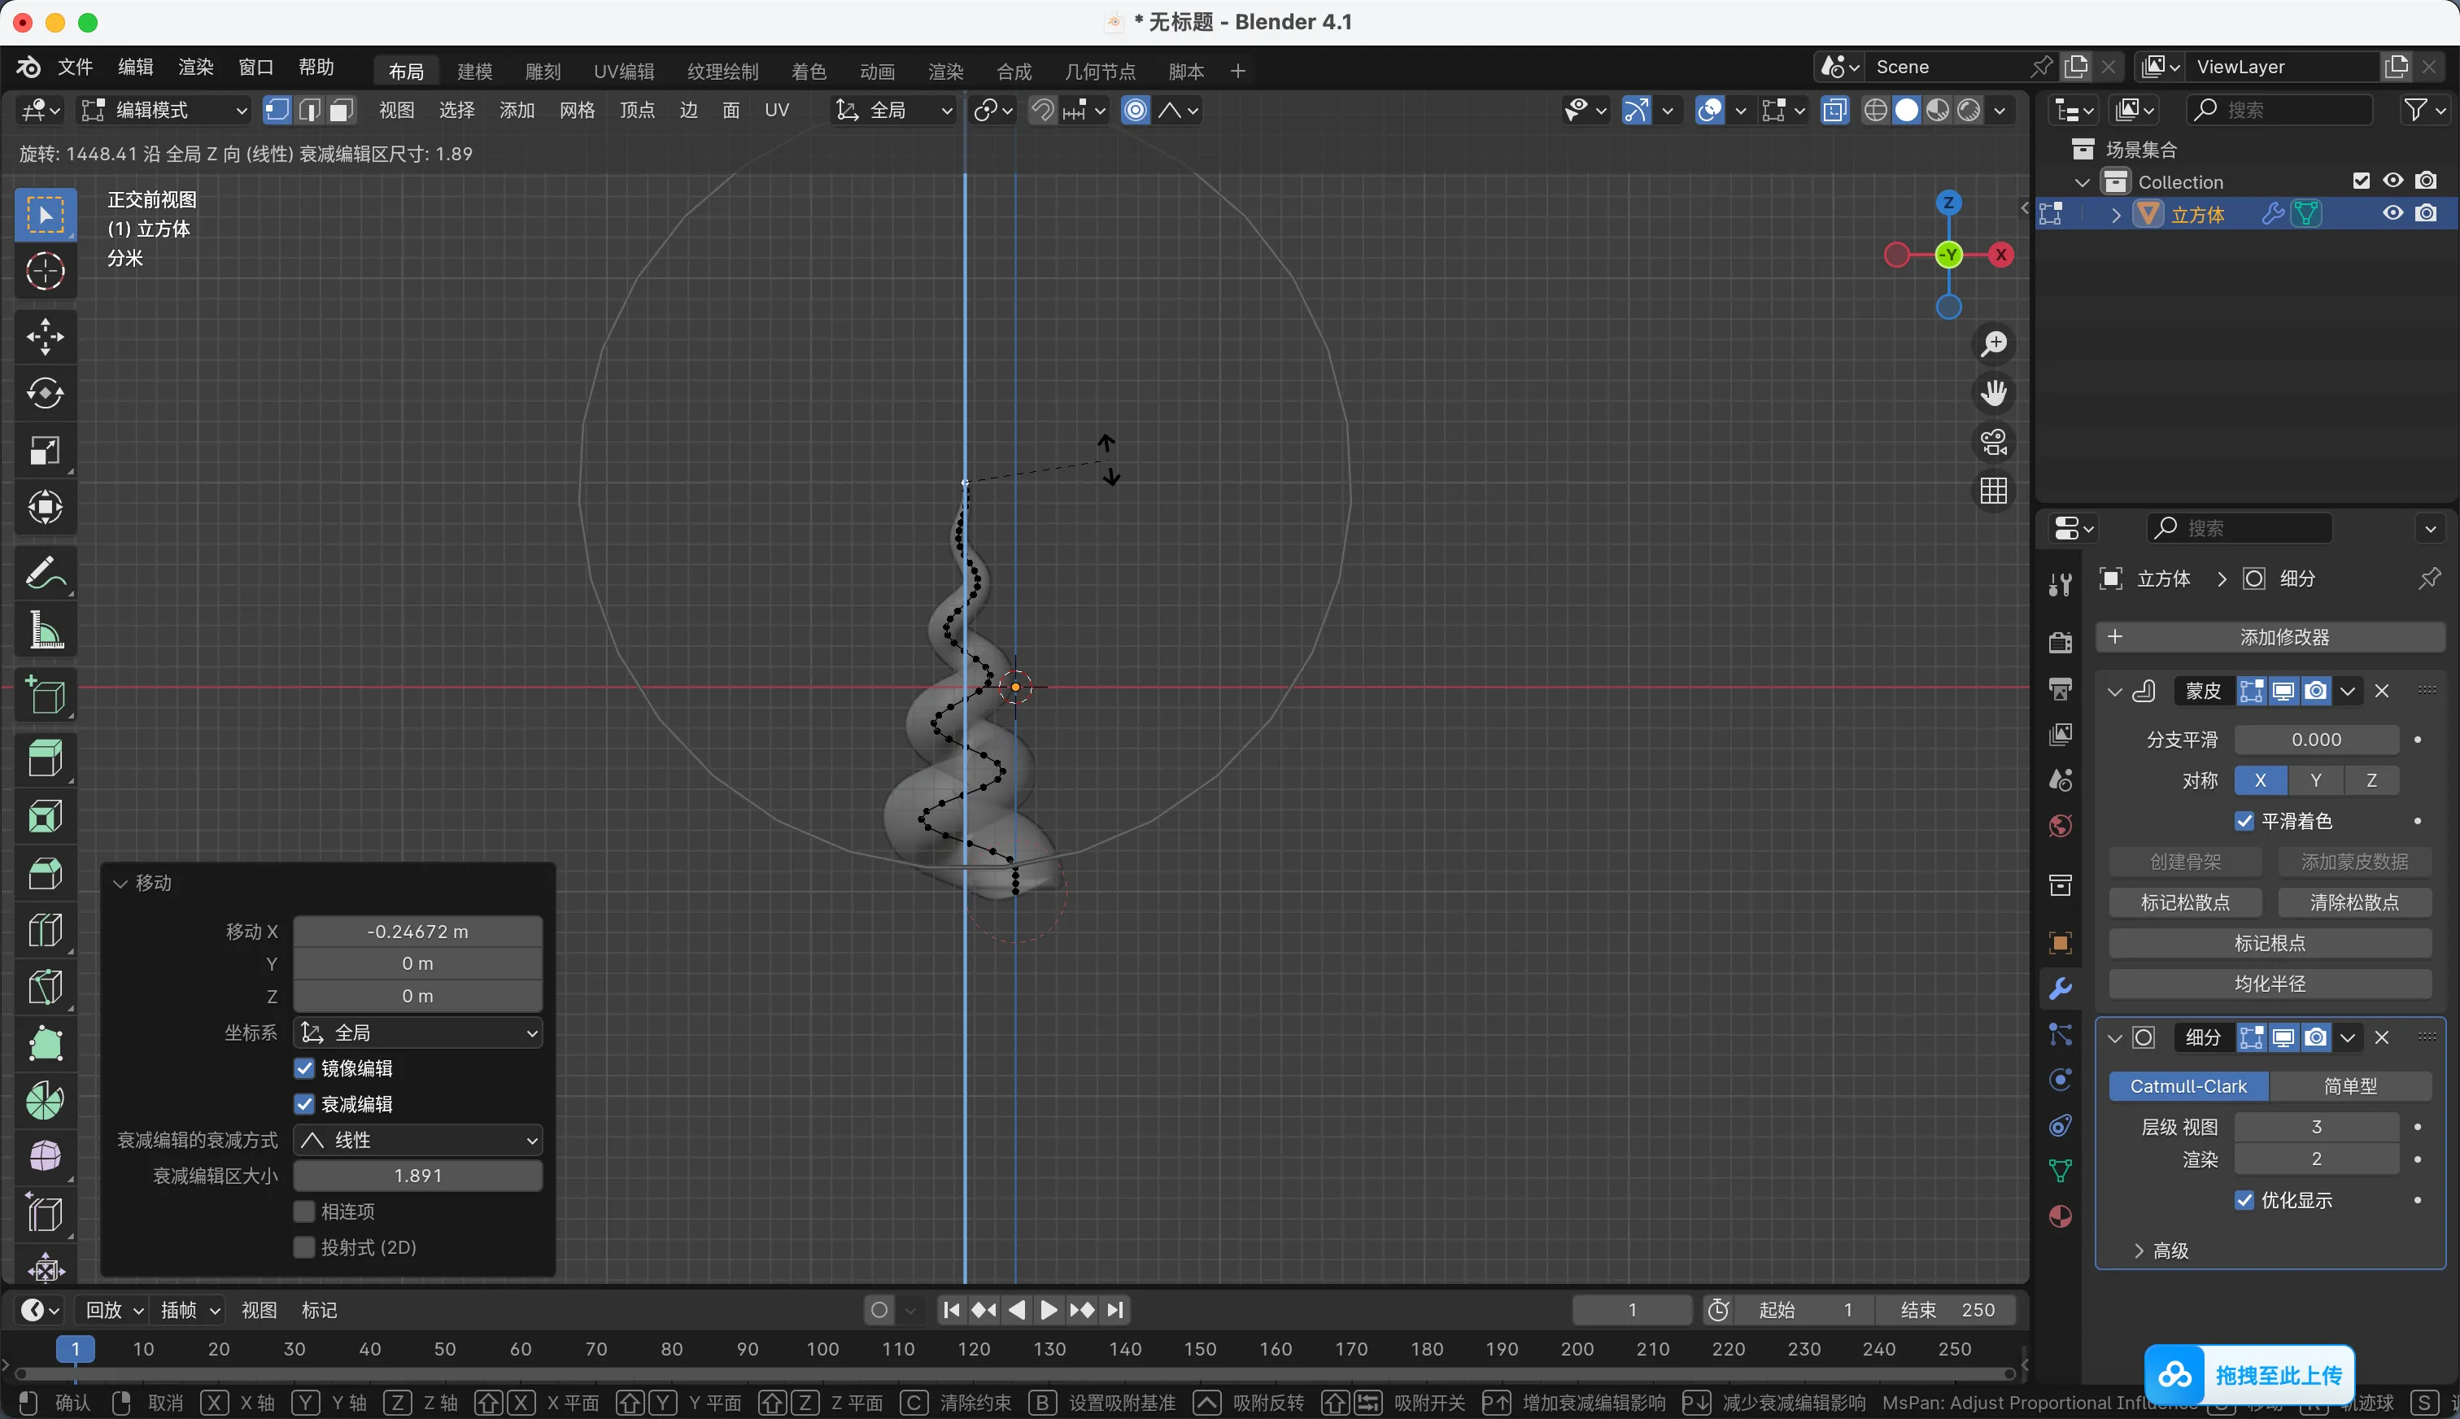2460x1419 pixels.
Task: Select the Annotate pencil tool
Action: pyautogui.click(x=45, y=573)
